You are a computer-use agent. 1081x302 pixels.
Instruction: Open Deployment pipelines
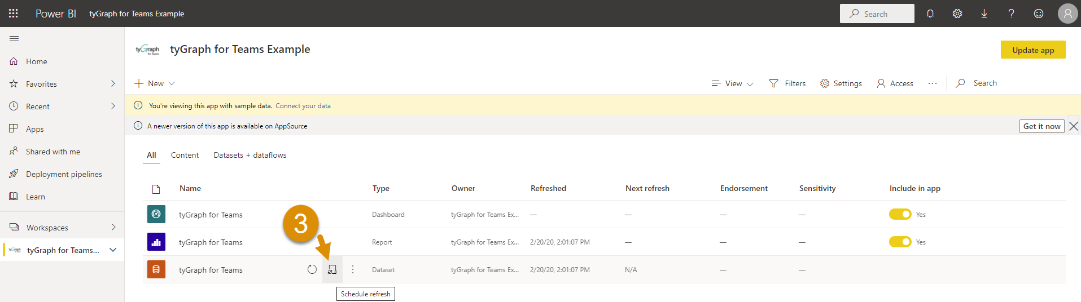pyautogui.click(x=64, y=174)
